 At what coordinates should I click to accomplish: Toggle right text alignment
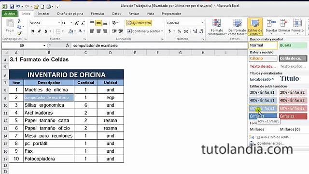[105, 31]
